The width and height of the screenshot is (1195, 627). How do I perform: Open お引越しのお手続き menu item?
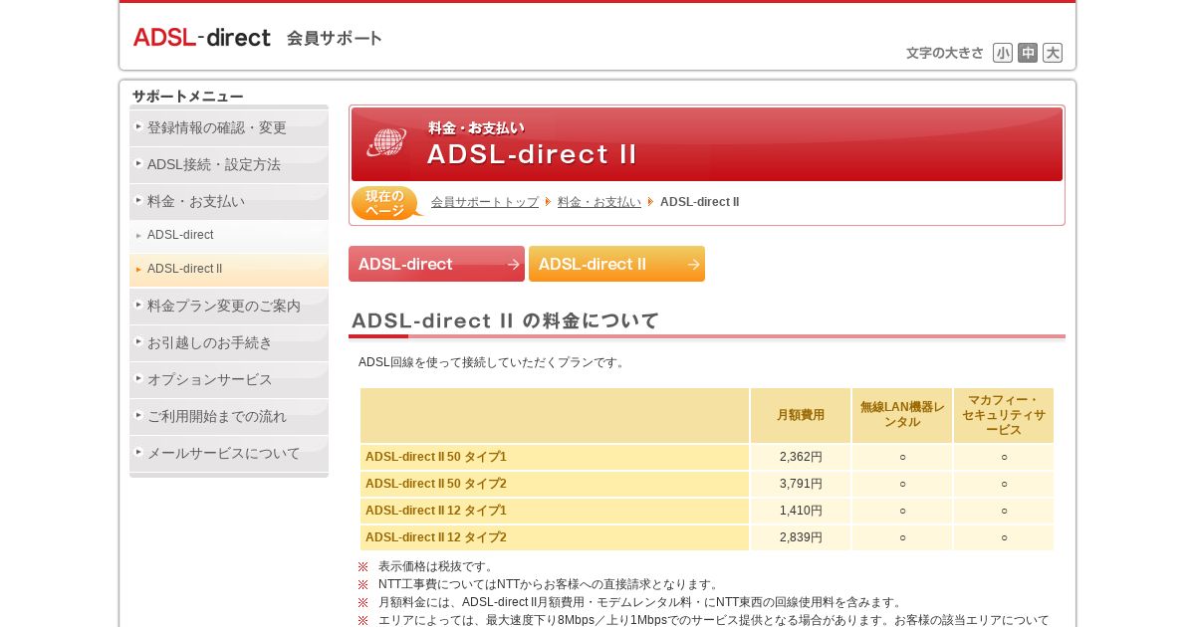229,342
